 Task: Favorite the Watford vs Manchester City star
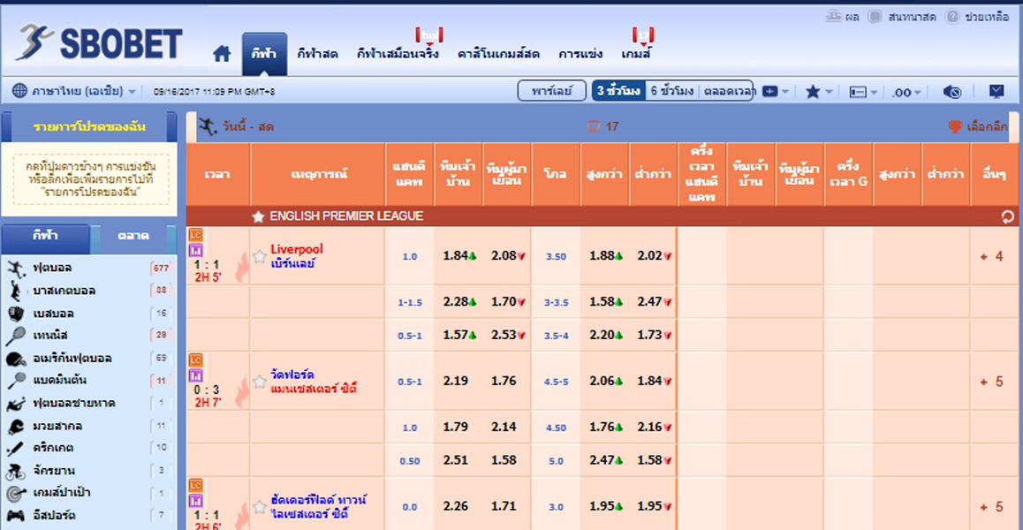tap(260, 382)
